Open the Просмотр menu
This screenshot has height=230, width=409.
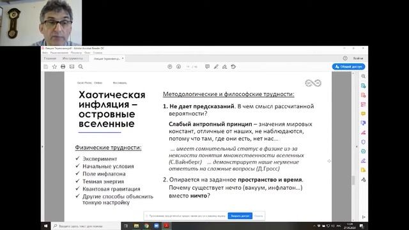(76, 52)
